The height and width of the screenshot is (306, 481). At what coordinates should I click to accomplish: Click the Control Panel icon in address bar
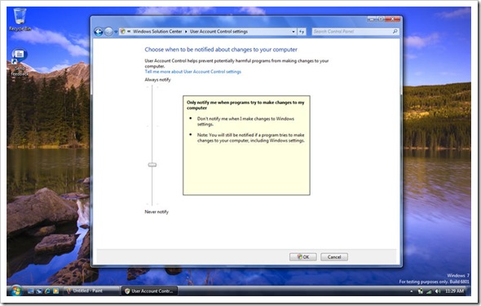click(x=123, y=31)
